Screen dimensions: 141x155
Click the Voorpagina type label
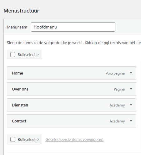pos(115,73)
